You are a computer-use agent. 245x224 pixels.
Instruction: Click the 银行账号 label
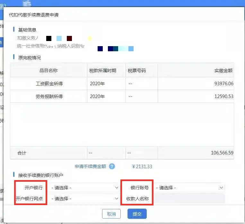140,188
